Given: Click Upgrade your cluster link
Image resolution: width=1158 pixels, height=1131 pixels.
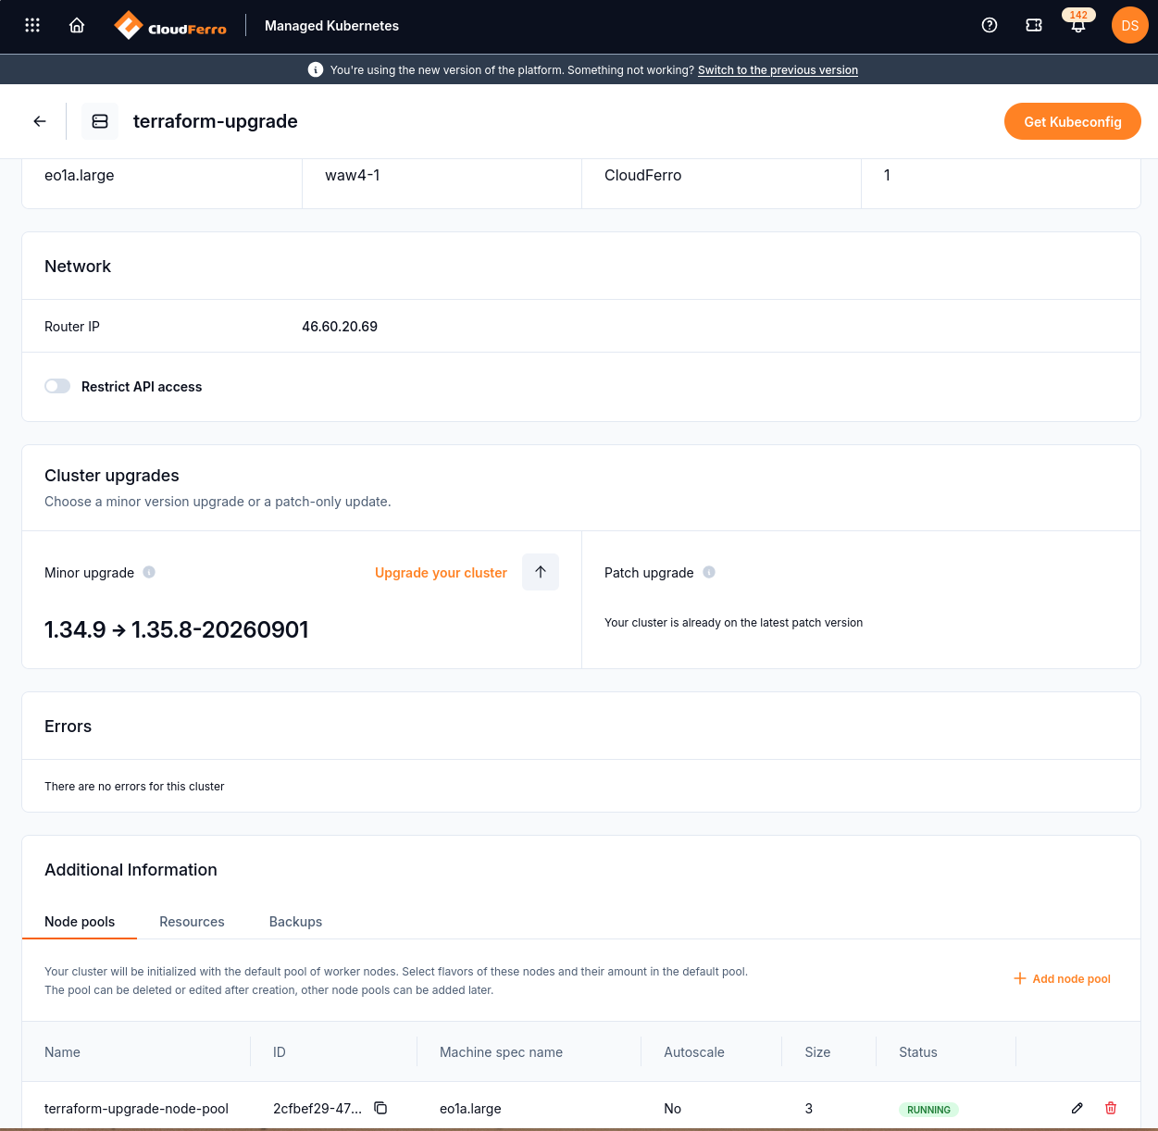Looking at the screenshot, I should pos(441,573).
